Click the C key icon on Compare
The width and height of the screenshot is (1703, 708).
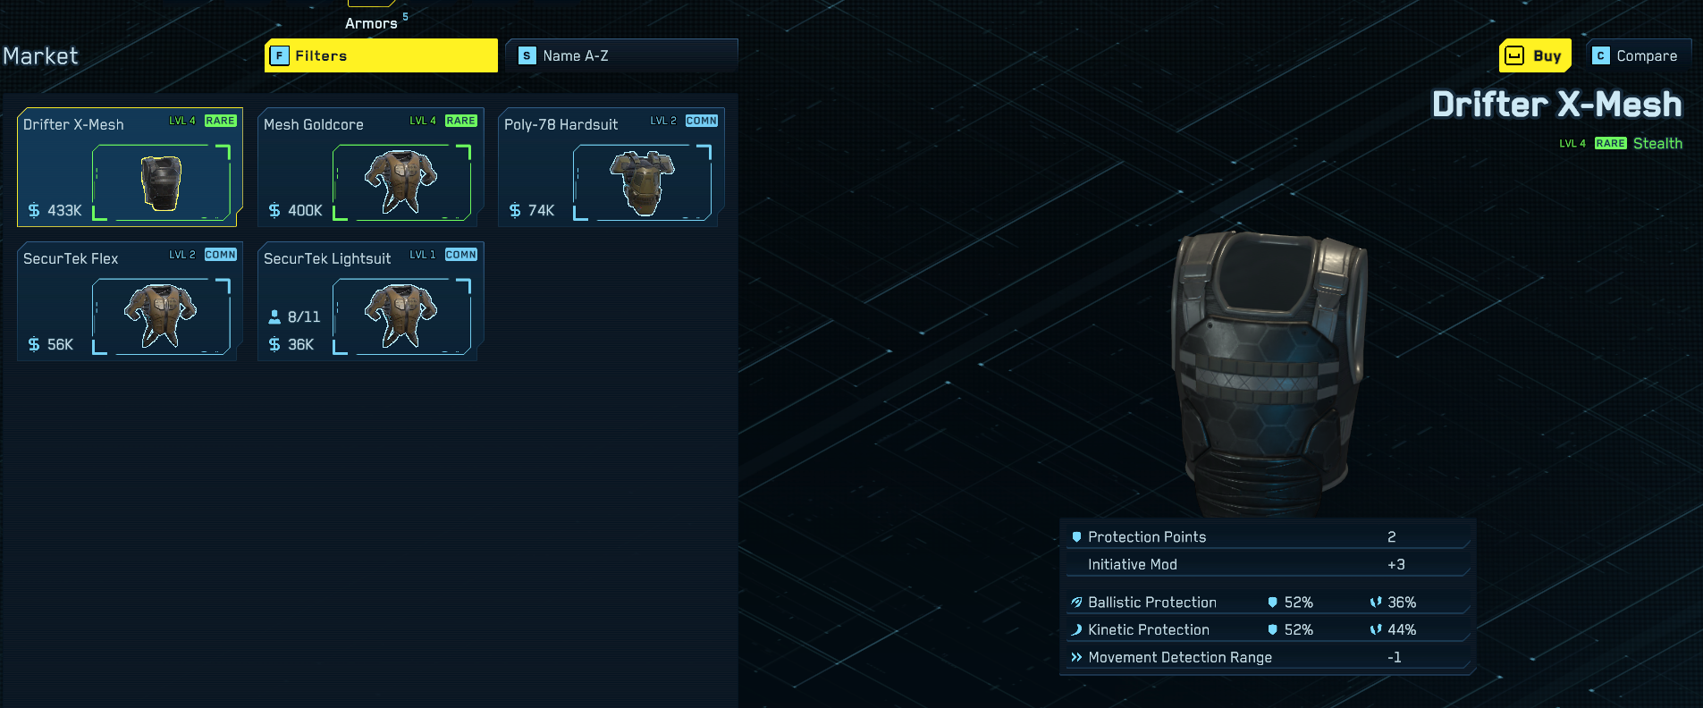click(1601, 55)
